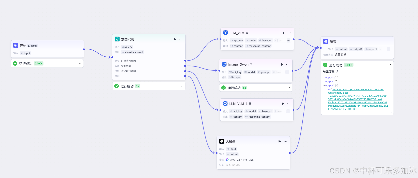Click the plugin badge beside Image_Qwen title
This screenshot has height=178, width=418.
(x=251, y=64)
